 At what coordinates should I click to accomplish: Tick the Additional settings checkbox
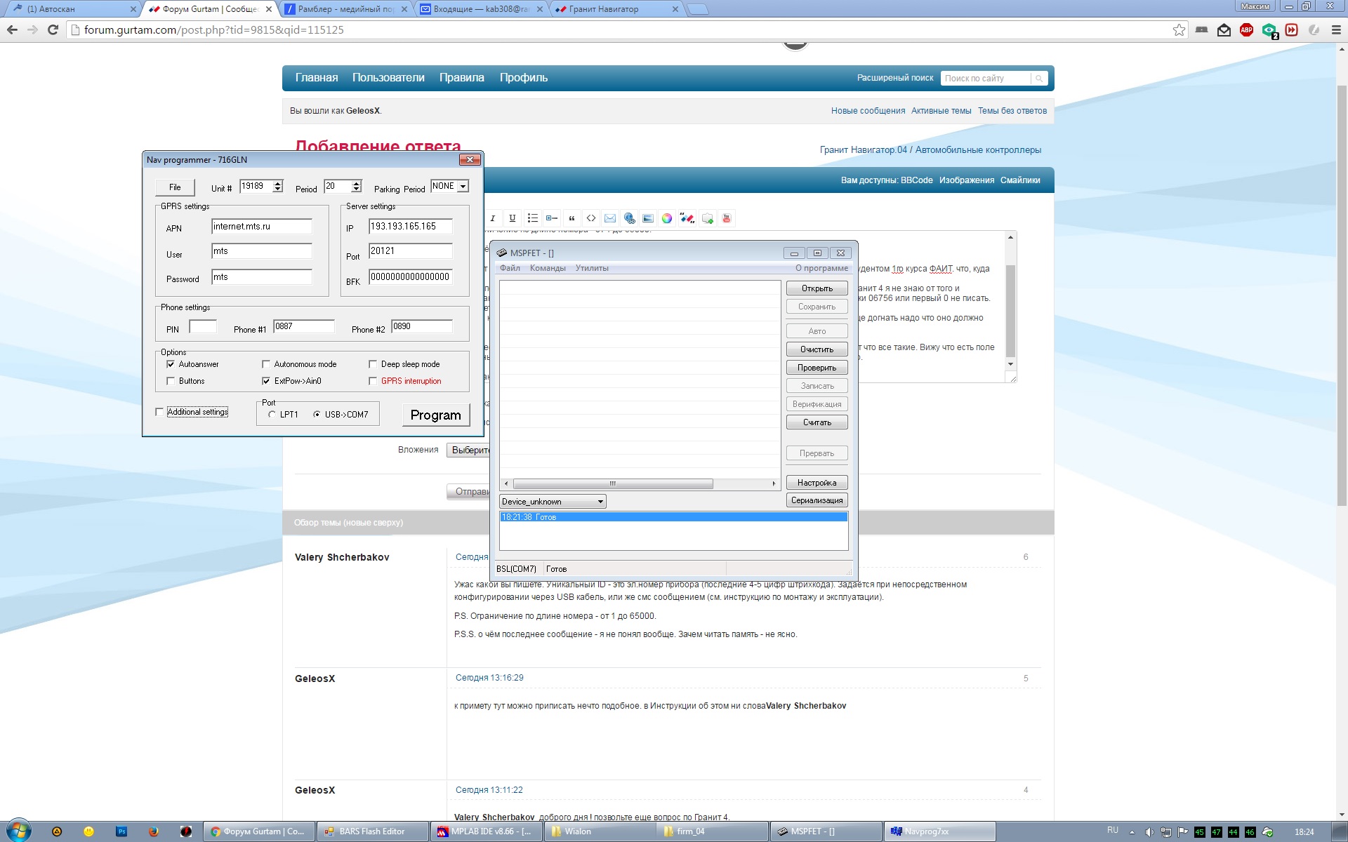pyautogui.click(x=159, y=412)
